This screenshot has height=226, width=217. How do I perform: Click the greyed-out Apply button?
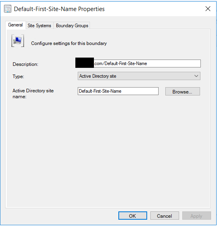pos(196,216)
